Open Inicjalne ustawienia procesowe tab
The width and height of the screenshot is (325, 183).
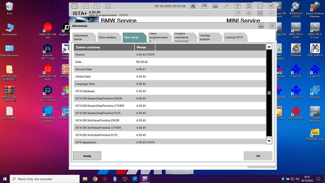coord(185,37)
